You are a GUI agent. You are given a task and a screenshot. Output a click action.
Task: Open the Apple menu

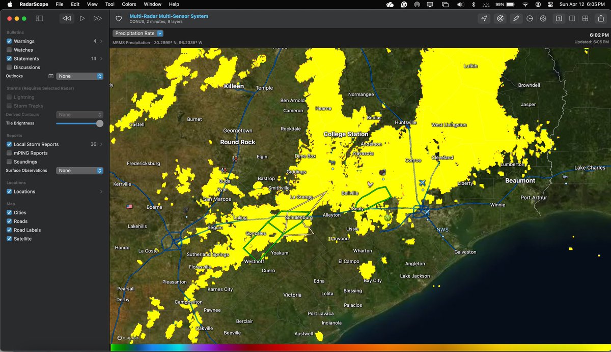coord(10,4)
